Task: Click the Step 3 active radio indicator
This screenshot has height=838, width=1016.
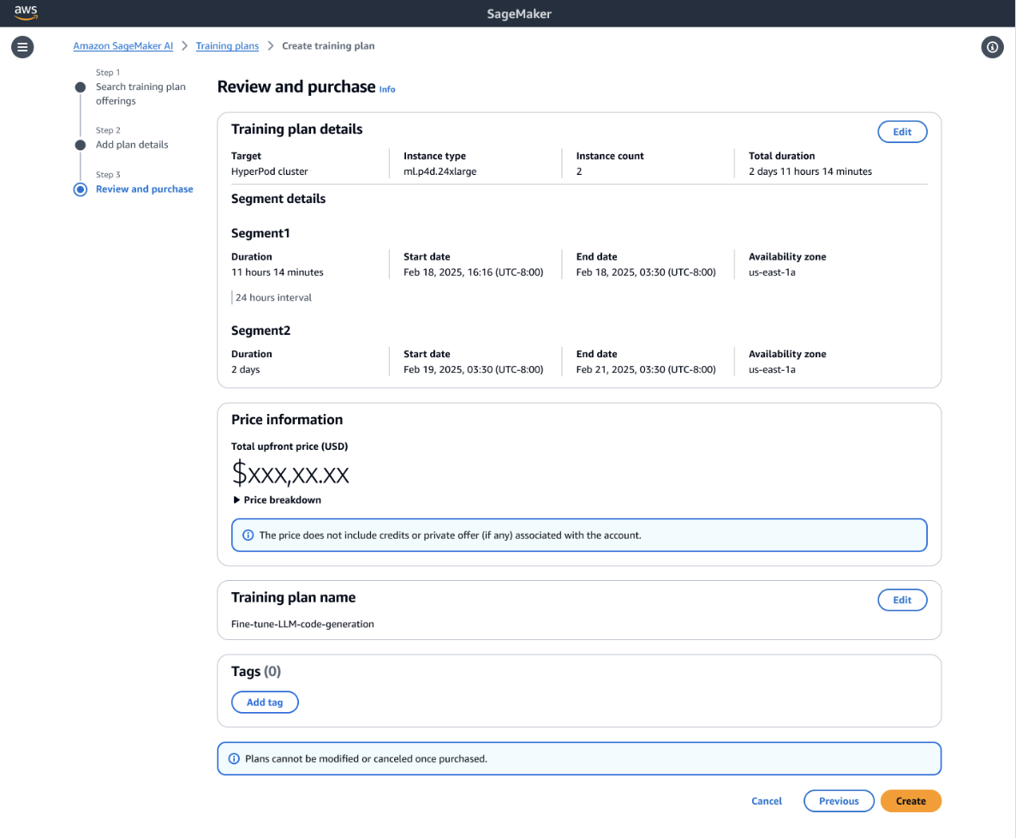Action: point(81,189)
